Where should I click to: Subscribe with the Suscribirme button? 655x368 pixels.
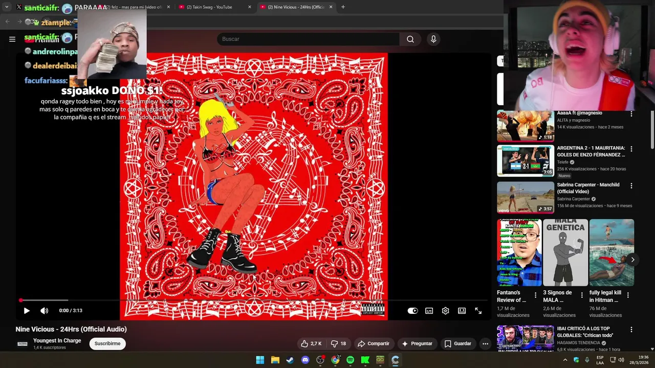[107, 343]
